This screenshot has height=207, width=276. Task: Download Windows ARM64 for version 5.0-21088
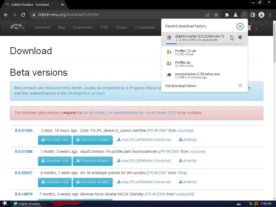[x=93, y=161]
